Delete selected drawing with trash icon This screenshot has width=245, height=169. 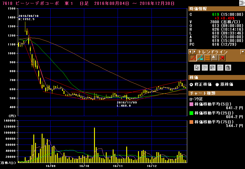point(220,68)
